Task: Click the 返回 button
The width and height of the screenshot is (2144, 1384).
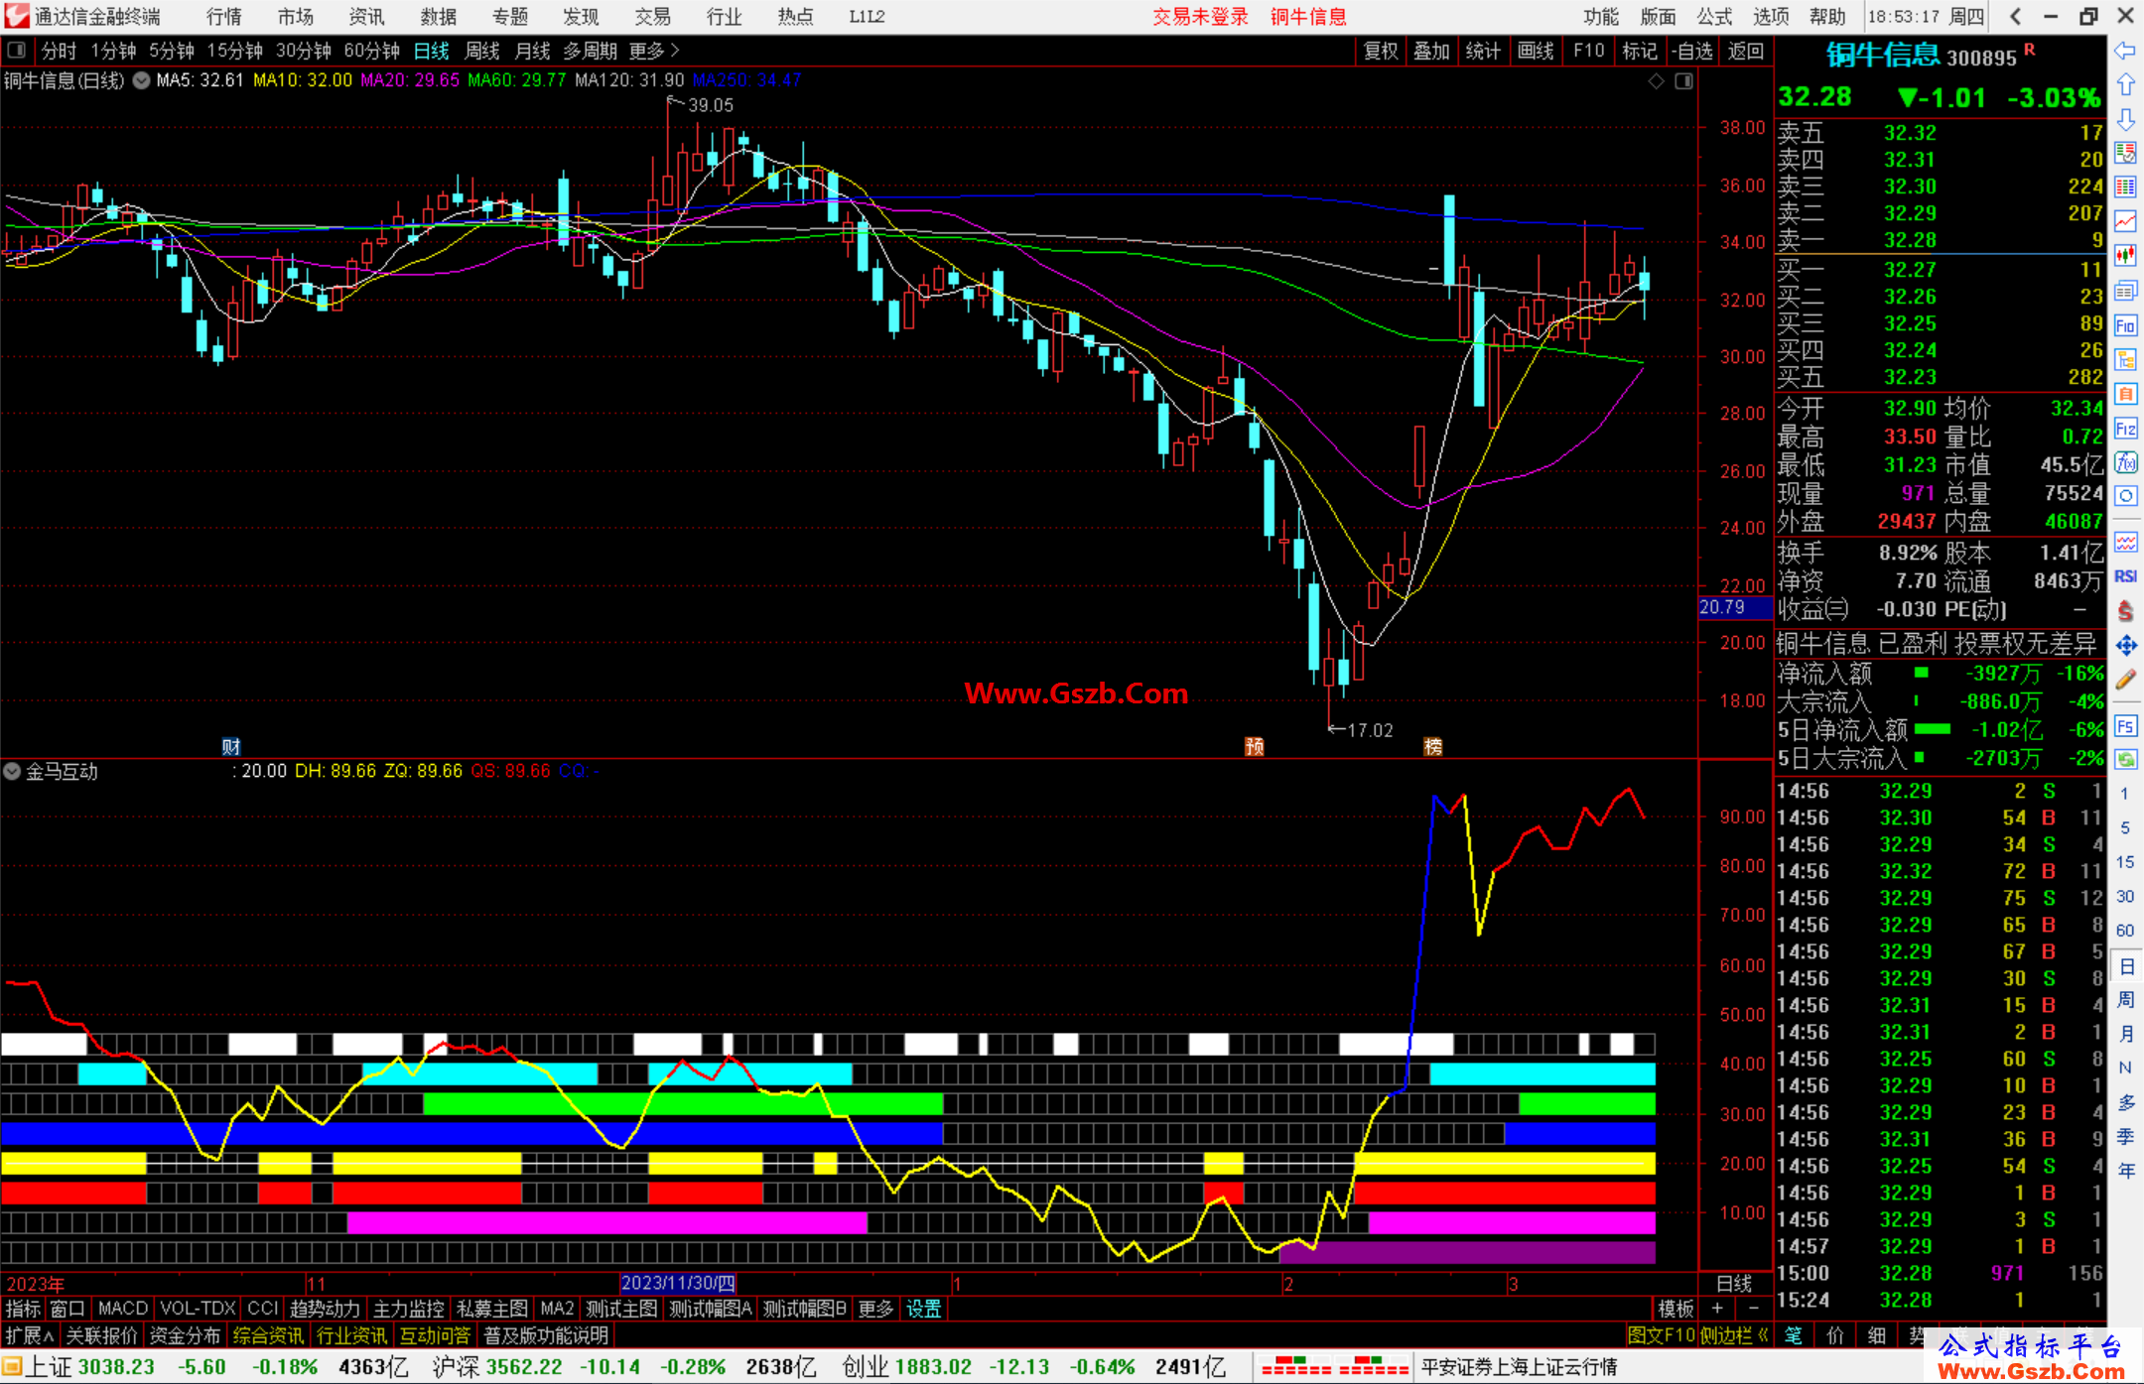Action: (x=1746, y=51)
